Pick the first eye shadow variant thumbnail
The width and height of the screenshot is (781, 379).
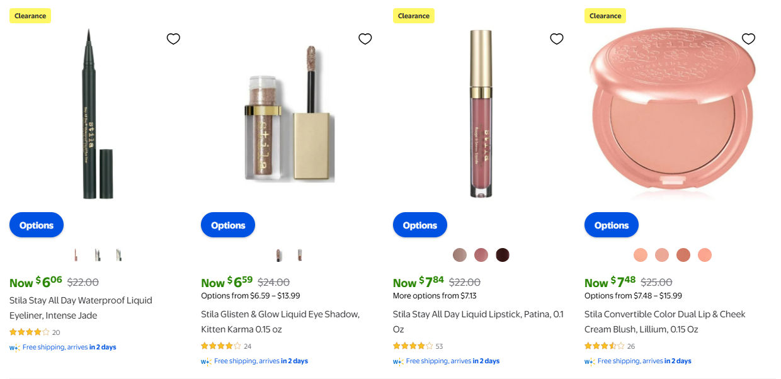click(x=279, y=255)
